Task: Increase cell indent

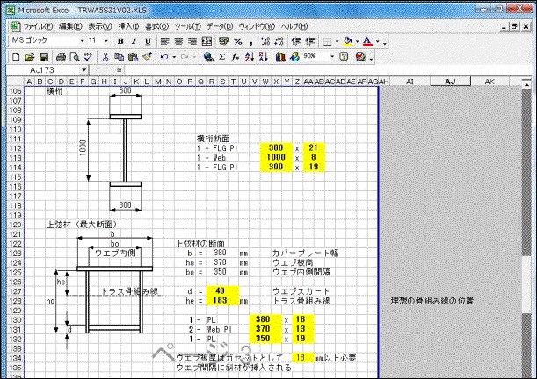Action: (310, 41)
